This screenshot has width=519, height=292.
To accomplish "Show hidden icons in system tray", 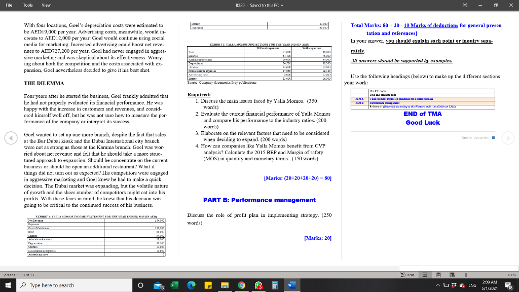I will (437, 285).
